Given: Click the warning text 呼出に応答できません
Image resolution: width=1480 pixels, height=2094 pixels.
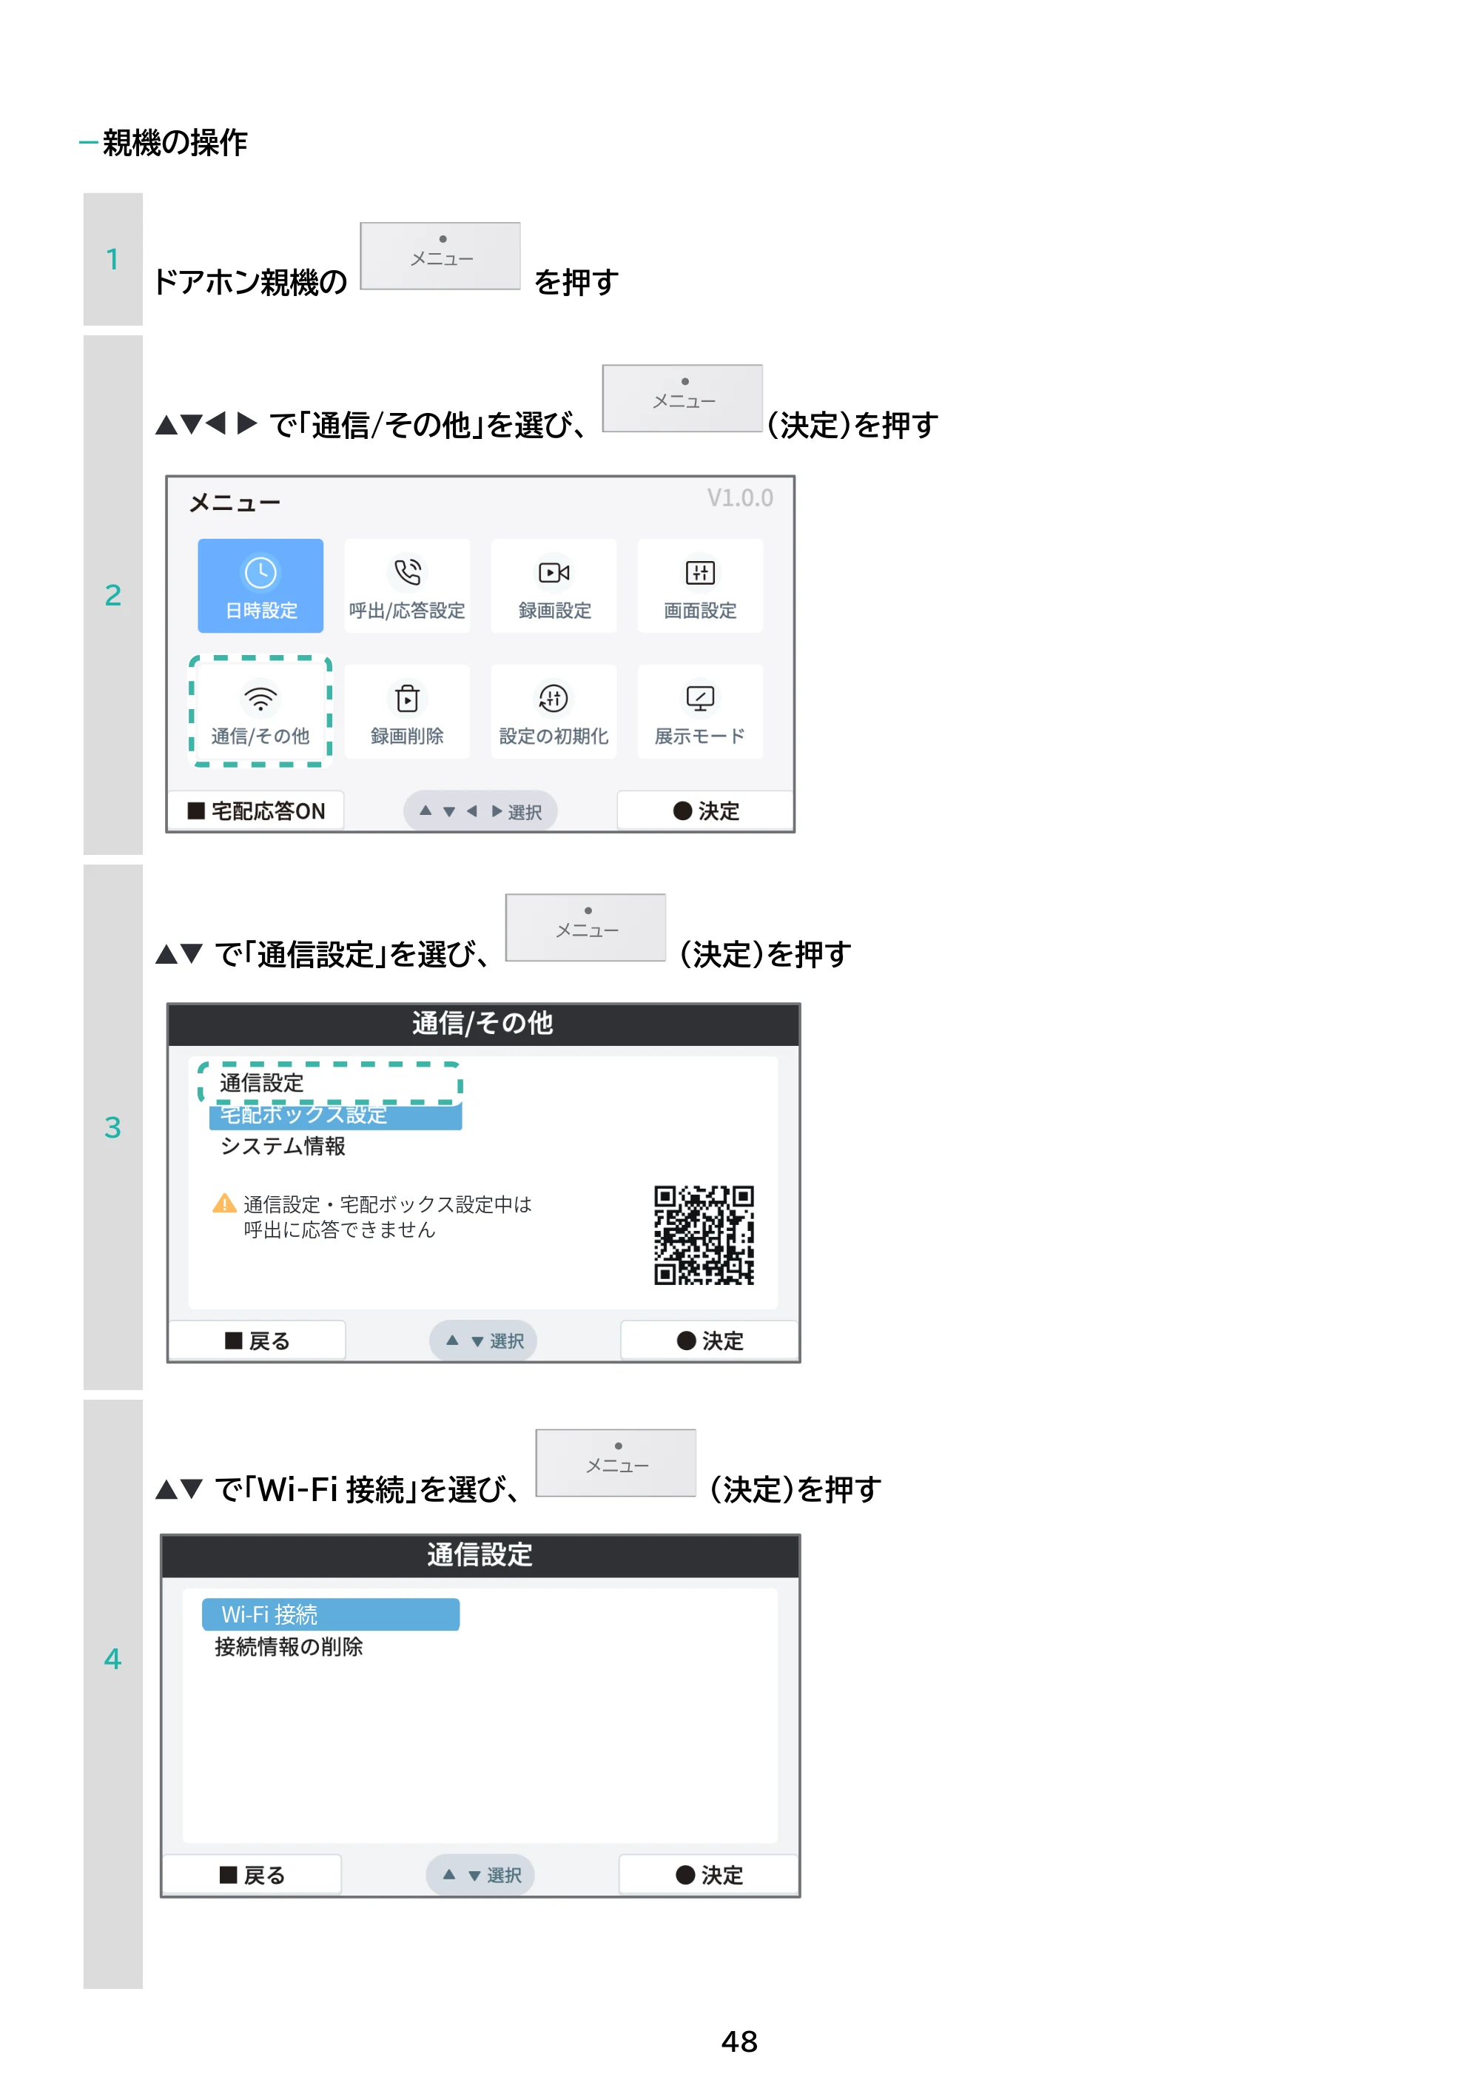Looking at the screenshot, I should 339,1230.
